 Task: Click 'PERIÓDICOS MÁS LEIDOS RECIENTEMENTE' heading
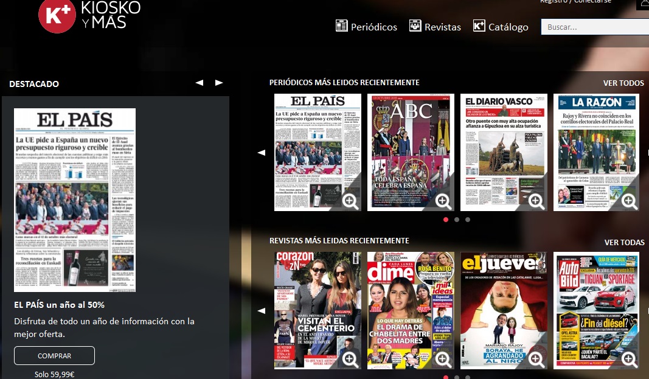click(x=344, y=82)
